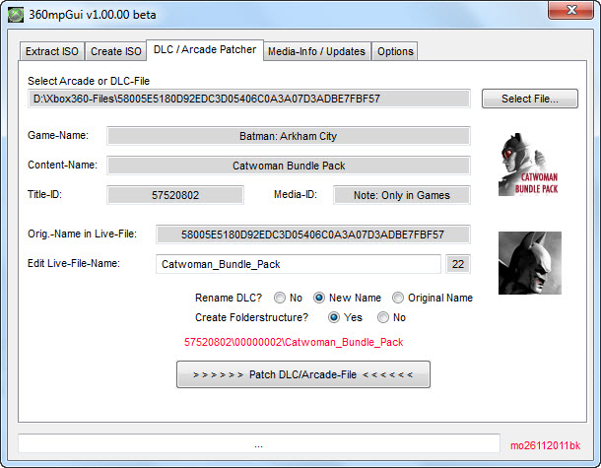Open the Create ISO tab

(x=114, y=51)
